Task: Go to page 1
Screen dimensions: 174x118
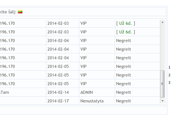Action: click(x=169, y=67)
